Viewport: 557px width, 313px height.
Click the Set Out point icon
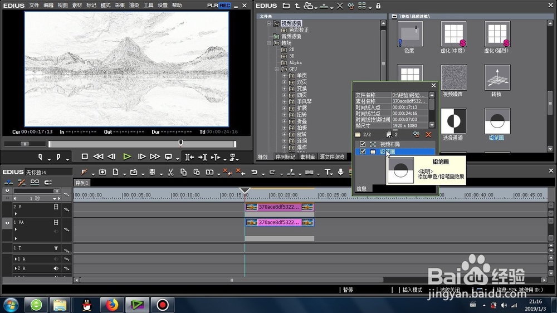coord(58,157)
